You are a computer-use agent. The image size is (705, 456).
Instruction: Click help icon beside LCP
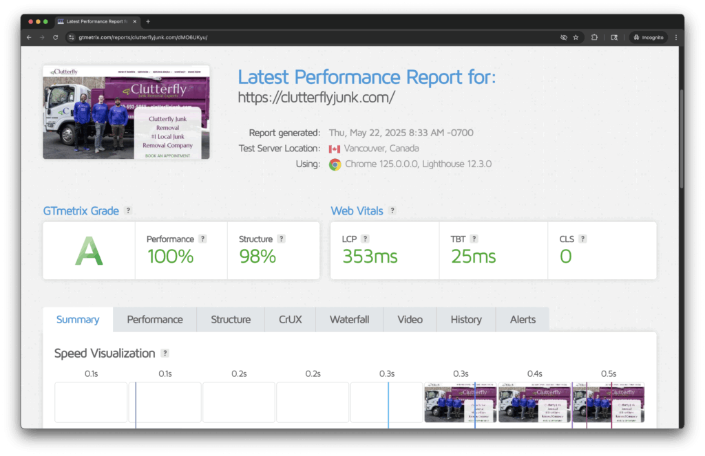coord(365,239)
